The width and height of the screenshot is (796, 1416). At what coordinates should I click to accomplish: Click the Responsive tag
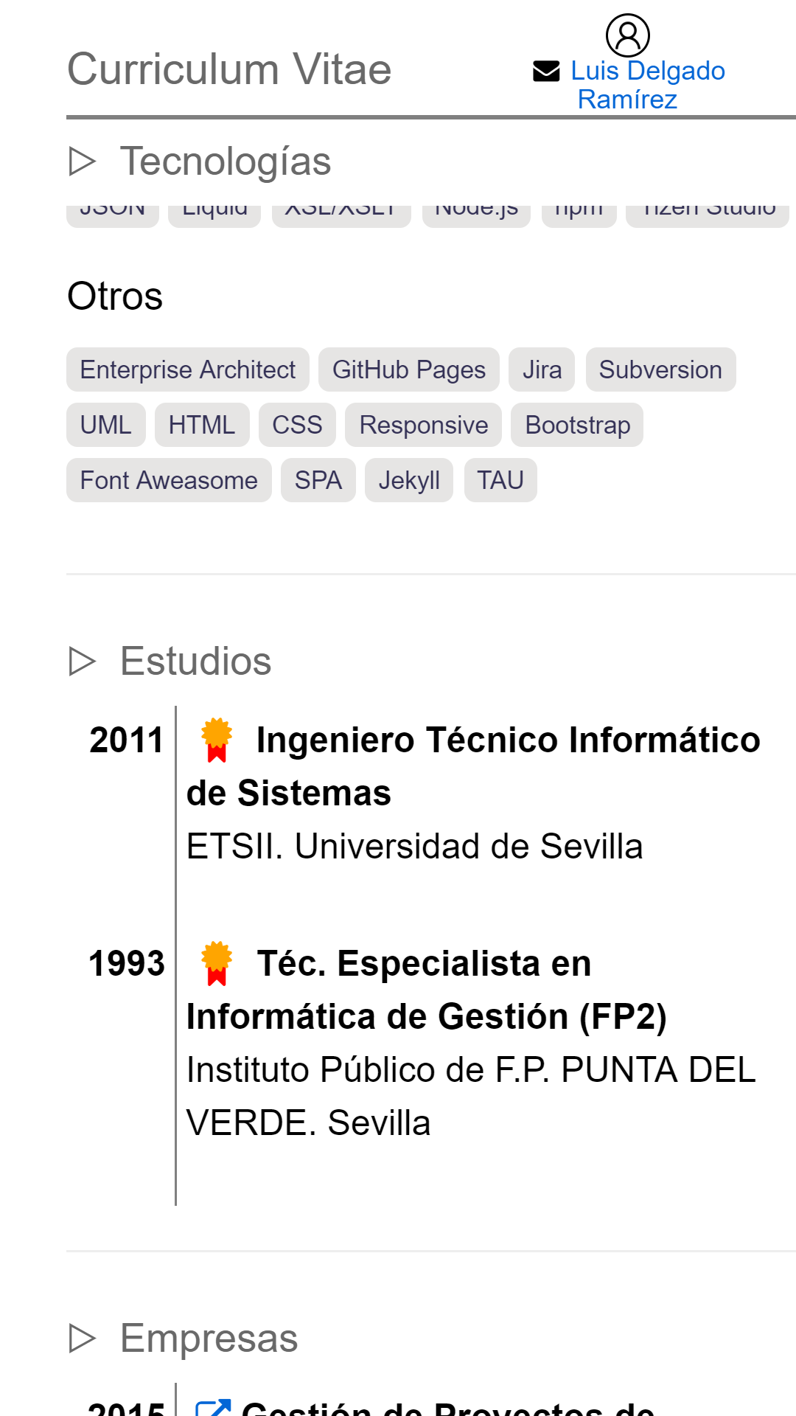[x=423, y=425]
